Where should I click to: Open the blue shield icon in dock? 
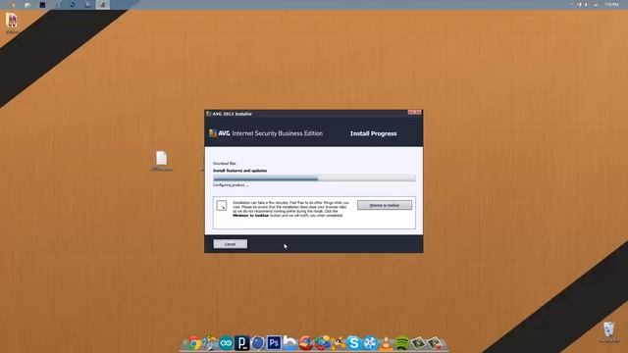pyautogui.click(x=258, y=343)
